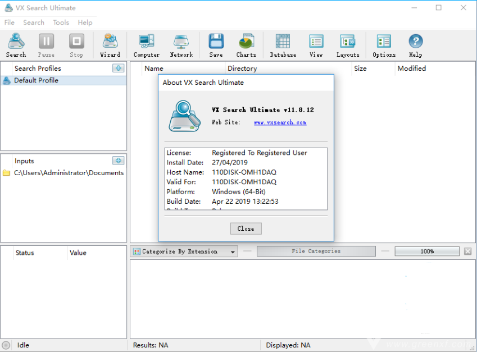Select the Install Date 27/04/2019 row
The image size is (477, 352).
coord(246,162)
